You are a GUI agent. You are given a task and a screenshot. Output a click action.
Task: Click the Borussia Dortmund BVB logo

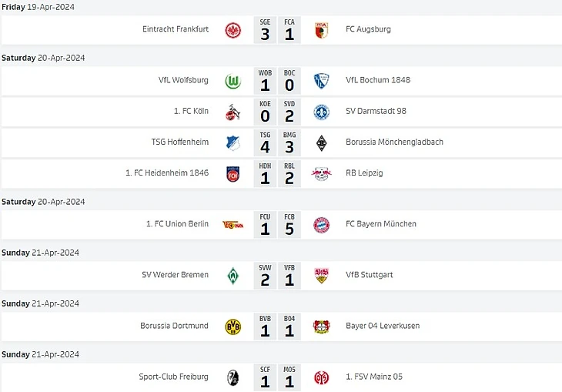click(232, 327)
